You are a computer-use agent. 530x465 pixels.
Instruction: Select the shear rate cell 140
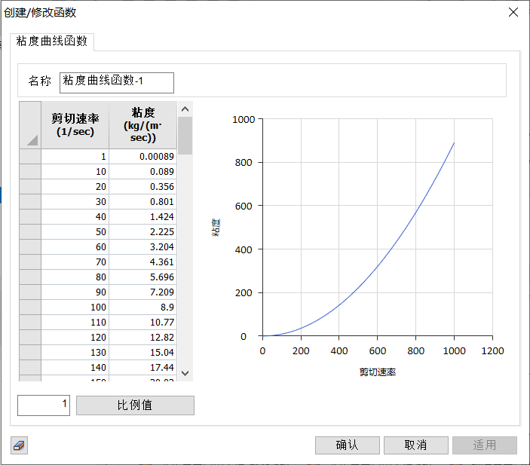(x=75, y=367)
